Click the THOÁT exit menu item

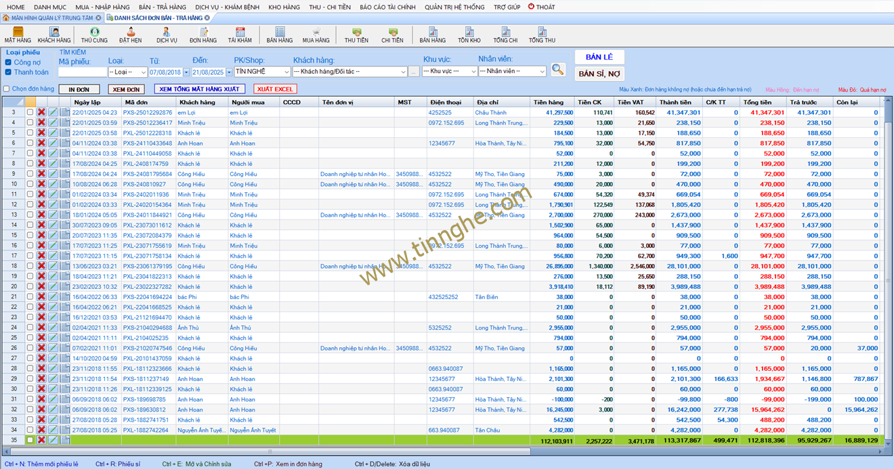pos(542,7)
